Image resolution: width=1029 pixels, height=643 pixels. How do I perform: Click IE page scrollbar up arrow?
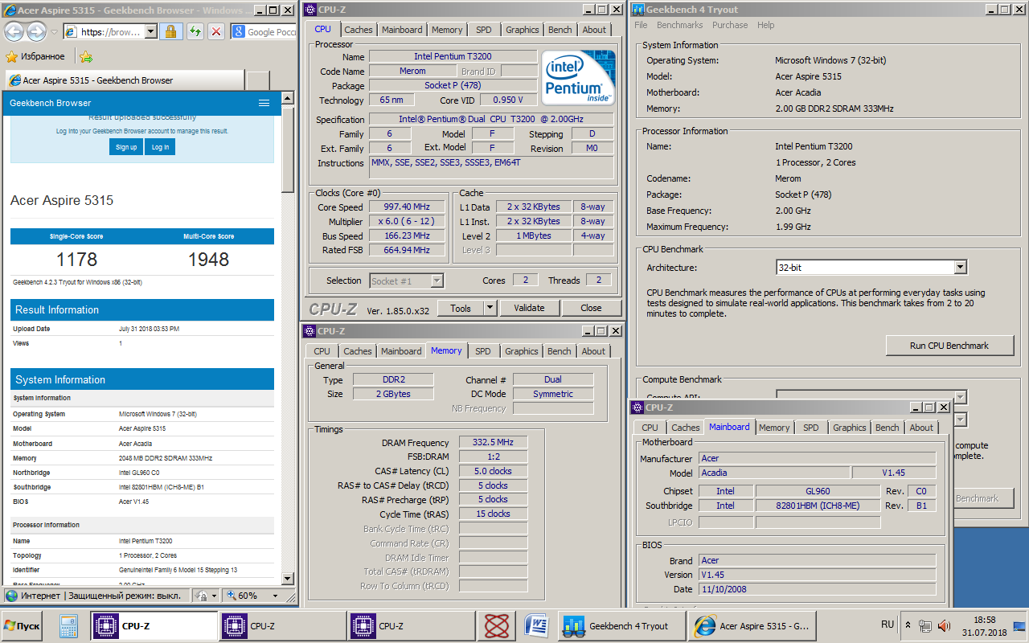(288, 98)
